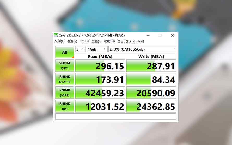Select the 84.34 random write result
Image resolution: width=232 pixels, height=145 pixels.
pyautogui.click(x=151, y=79)
